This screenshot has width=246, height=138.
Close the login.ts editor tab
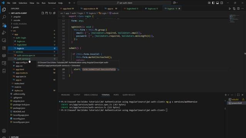180,8
